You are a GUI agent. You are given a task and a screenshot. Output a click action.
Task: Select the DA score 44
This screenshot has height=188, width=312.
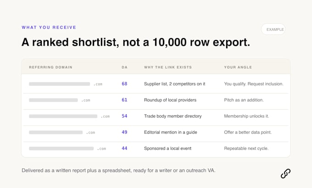pos(124,148)
